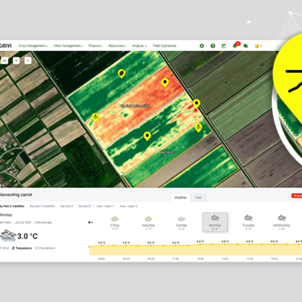The height and width of the screenshot is (302, 302).
Task: Expand the Crop management menu
Action: point(33,46)
